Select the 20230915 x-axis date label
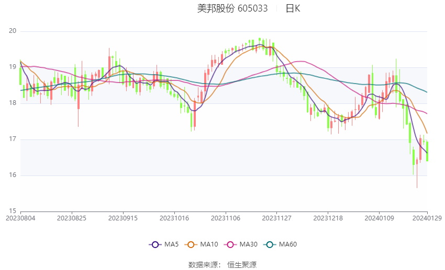The height and width of the screenshot is (270, 445). pyautogui.click(x=123, y=217)
